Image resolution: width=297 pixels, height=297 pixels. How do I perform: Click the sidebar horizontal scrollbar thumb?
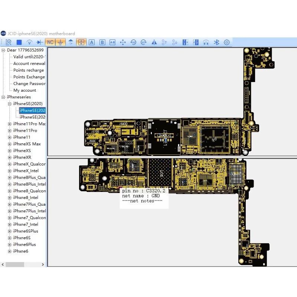coord(15,264)
